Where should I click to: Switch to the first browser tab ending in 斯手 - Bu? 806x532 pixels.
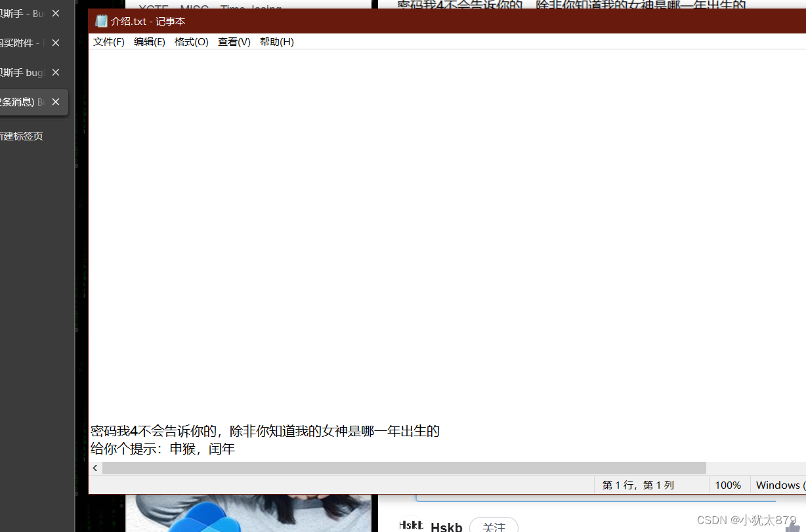(x=23, y=13)
